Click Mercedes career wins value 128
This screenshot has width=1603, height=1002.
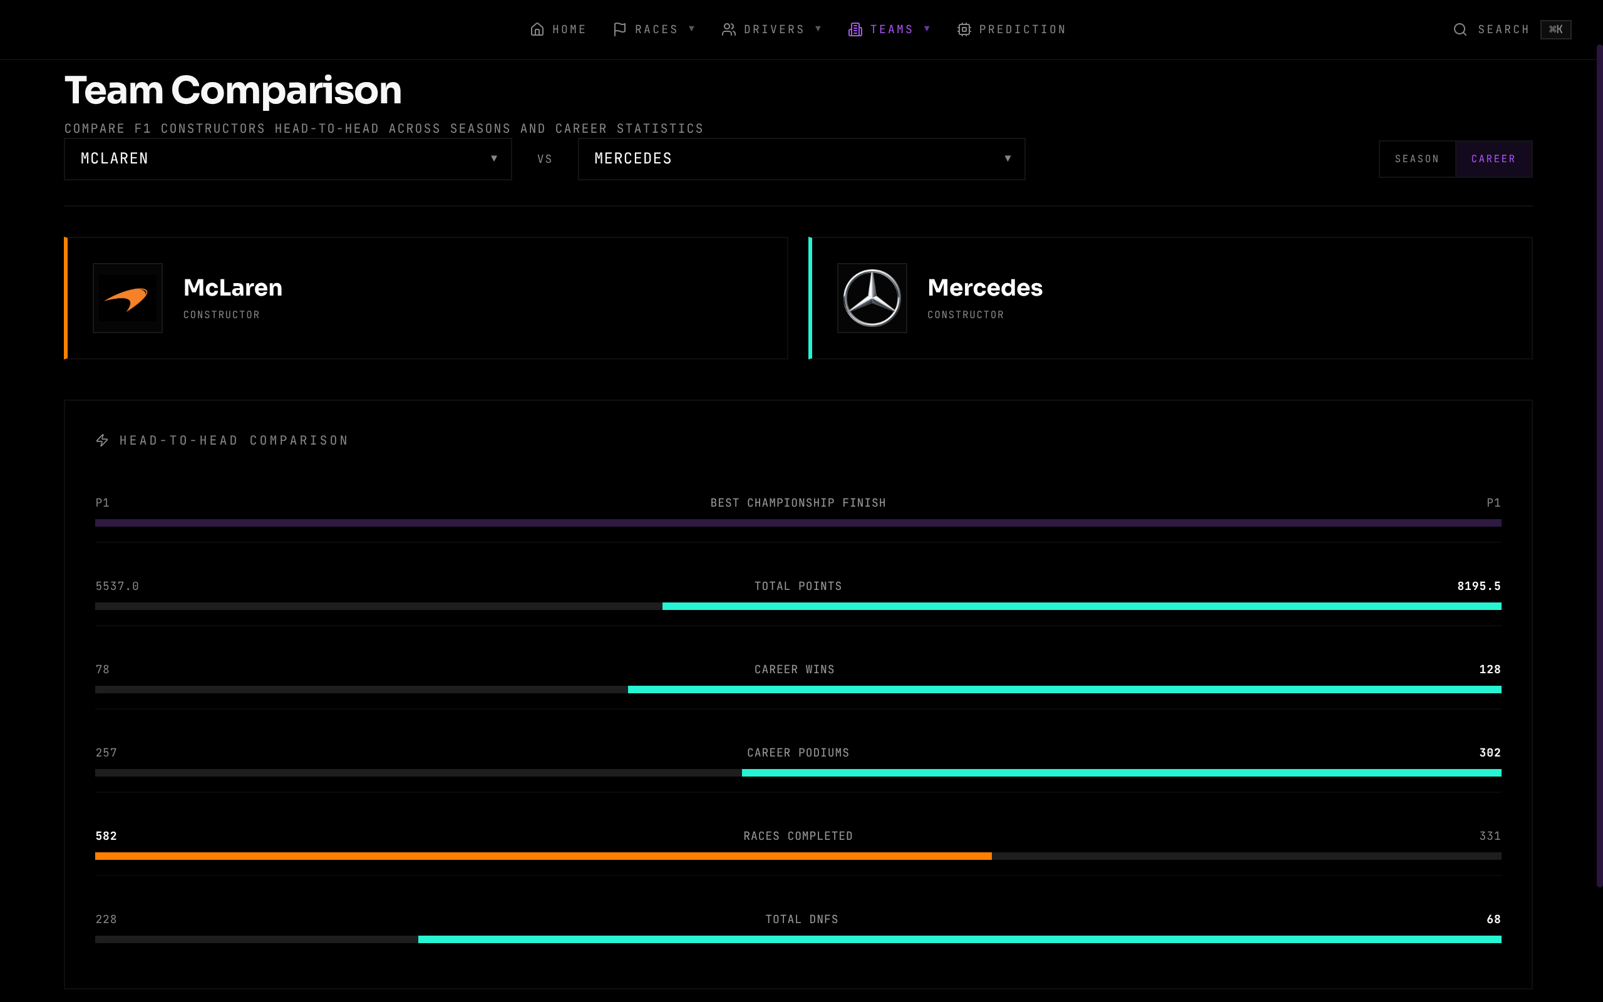1490,669
